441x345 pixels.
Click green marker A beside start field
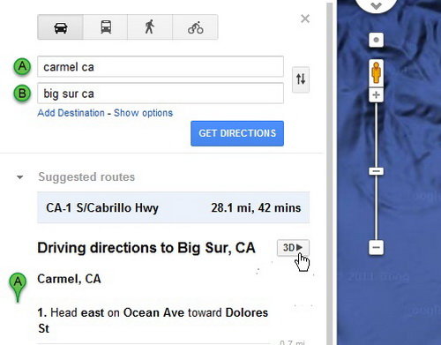(22, 66)
